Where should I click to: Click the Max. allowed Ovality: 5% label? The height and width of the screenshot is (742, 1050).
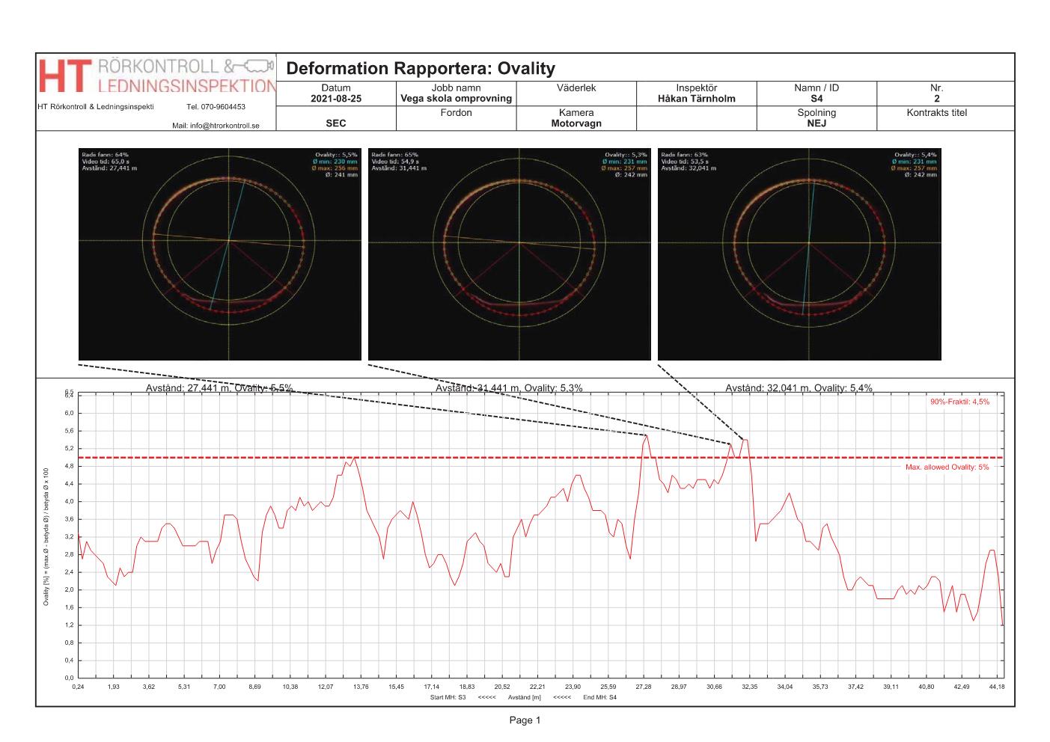[947, 467]
